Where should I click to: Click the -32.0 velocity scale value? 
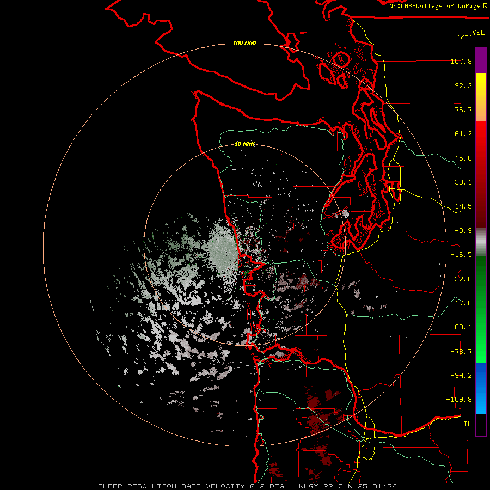(x=461, y=279)
